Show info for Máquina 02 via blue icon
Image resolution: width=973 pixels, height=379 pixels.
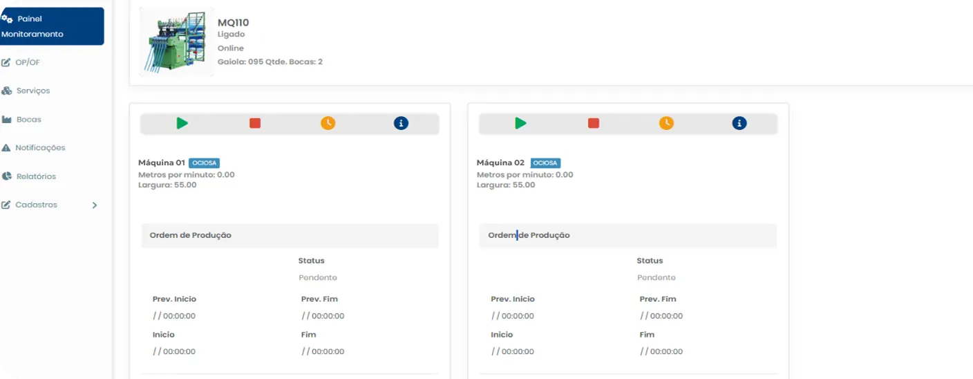click(x=739, y=123)
